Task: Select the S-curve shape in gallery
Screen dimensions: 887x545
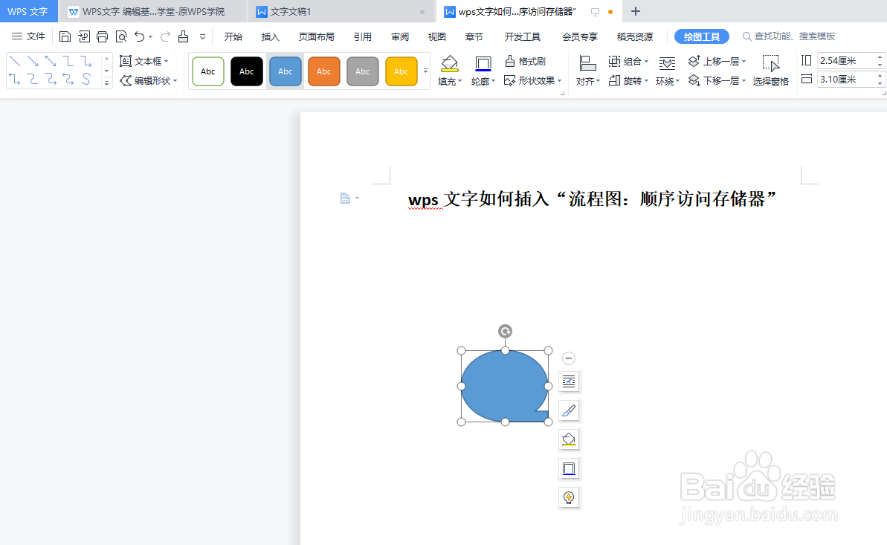Action: coord(86,79)
